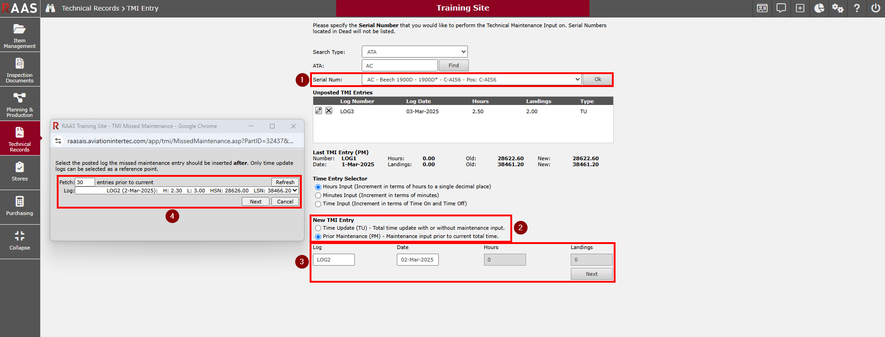Screen dimensions: 885x337
Task: Click the binoculars search icon in header
Action: click(x=50, y=8)
